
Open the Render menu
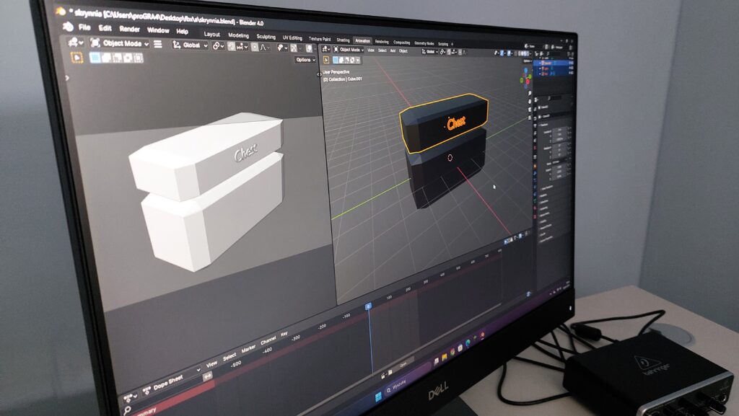click(x=129, y=29)
